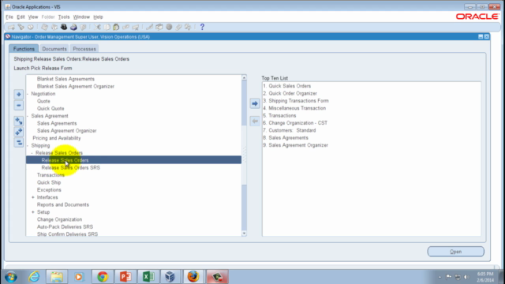Viewport: 505px width, 284px height.
Task: Switch to the Processes tab
Action: 84,49
